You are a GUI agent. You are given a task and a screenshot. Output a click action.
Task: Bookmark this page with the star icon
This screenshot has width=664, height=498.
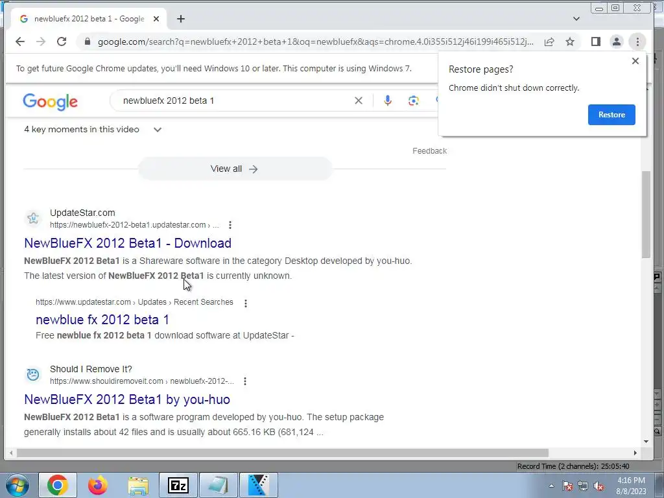click(x=570, y=41)
